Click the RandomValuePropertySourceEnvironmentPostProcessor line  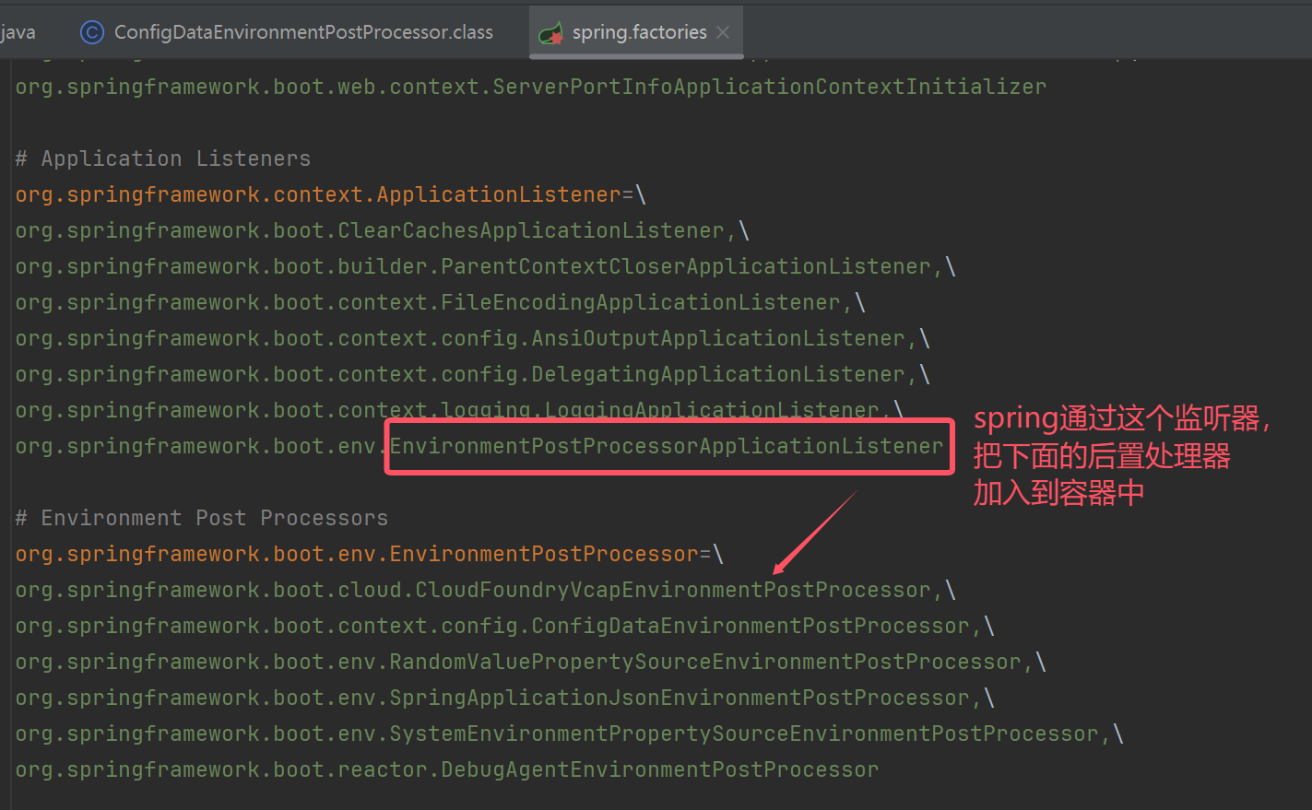[530, 662]
